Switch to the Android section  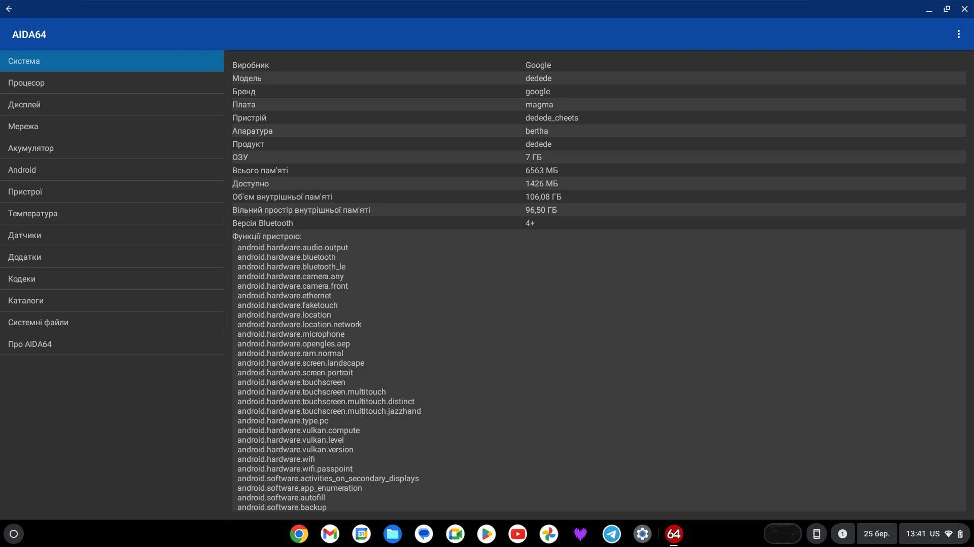(112, 170)
